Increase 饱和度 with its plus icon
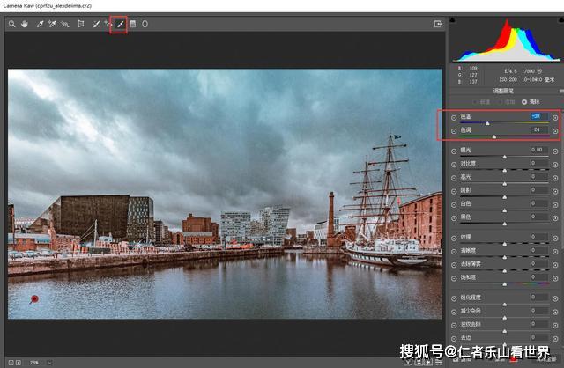The image size is (564, 368). pyautogui.click(x=555, y=278)
